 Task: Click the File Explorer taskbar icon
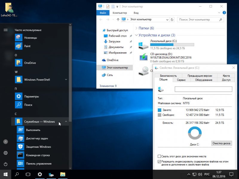[63, 174]
